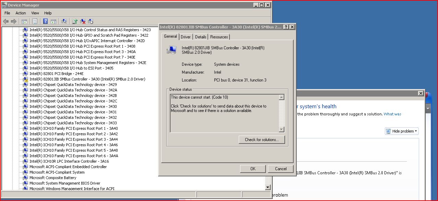Click the icon beside ICH10R LPC Interface Controller - 3A16
This screenshot has height=201, width=438.
click(25, 161)
